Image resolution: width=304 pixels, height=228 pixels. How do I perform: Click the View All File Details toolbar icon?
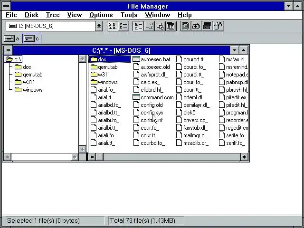(123, 26)
